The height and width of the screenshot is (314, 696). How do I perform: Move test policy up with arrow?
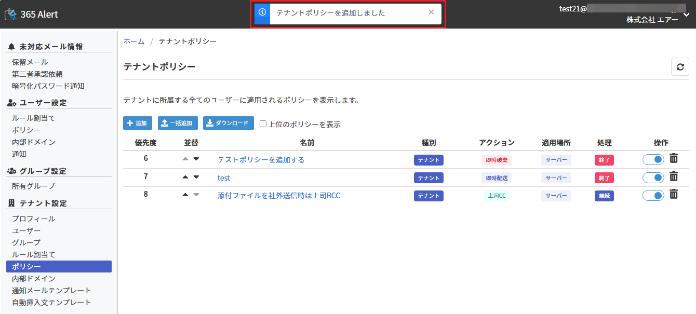(x=185, y=178)
